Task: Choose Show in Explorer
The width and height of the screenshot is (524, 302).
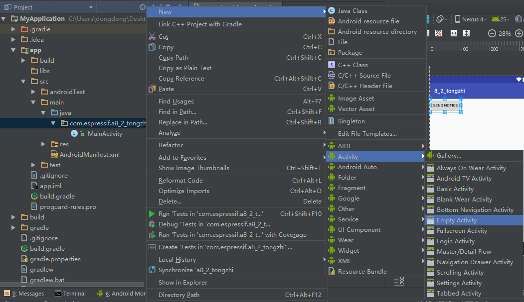Action: click(x=236, y=283)
